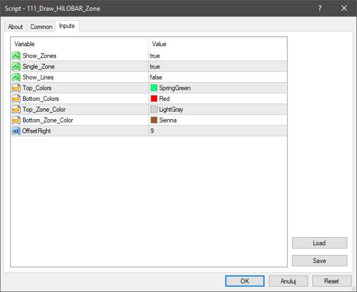Reset inputs using the Reset button

click(x=332, y=281)
